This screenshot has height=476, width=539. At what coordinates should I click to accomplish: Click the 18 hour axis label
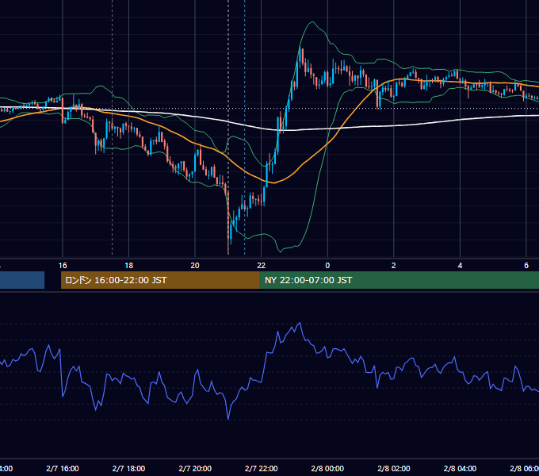click(x=128, y=266)
